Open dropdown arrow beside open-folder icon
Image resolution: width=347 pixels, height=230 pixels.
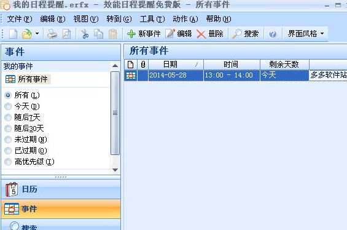37,34
